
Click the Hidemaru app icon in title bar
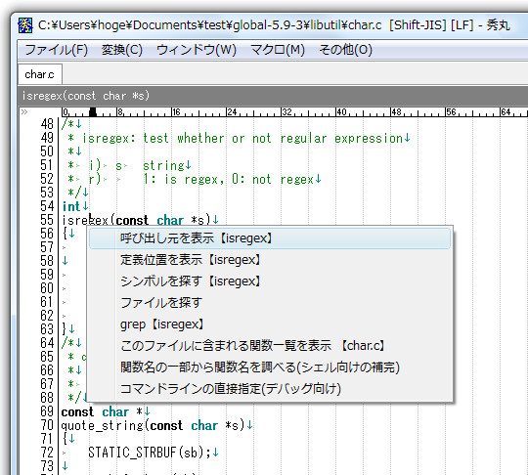point(25,25)
